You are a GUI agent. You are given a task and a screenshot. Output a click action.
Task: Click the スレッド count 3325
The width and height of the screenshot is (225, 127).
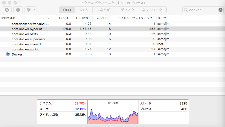183,103
